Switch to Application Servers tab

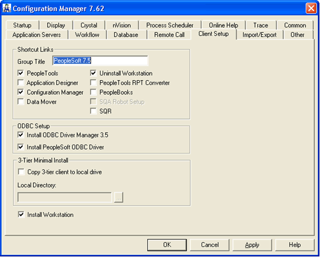37,34
